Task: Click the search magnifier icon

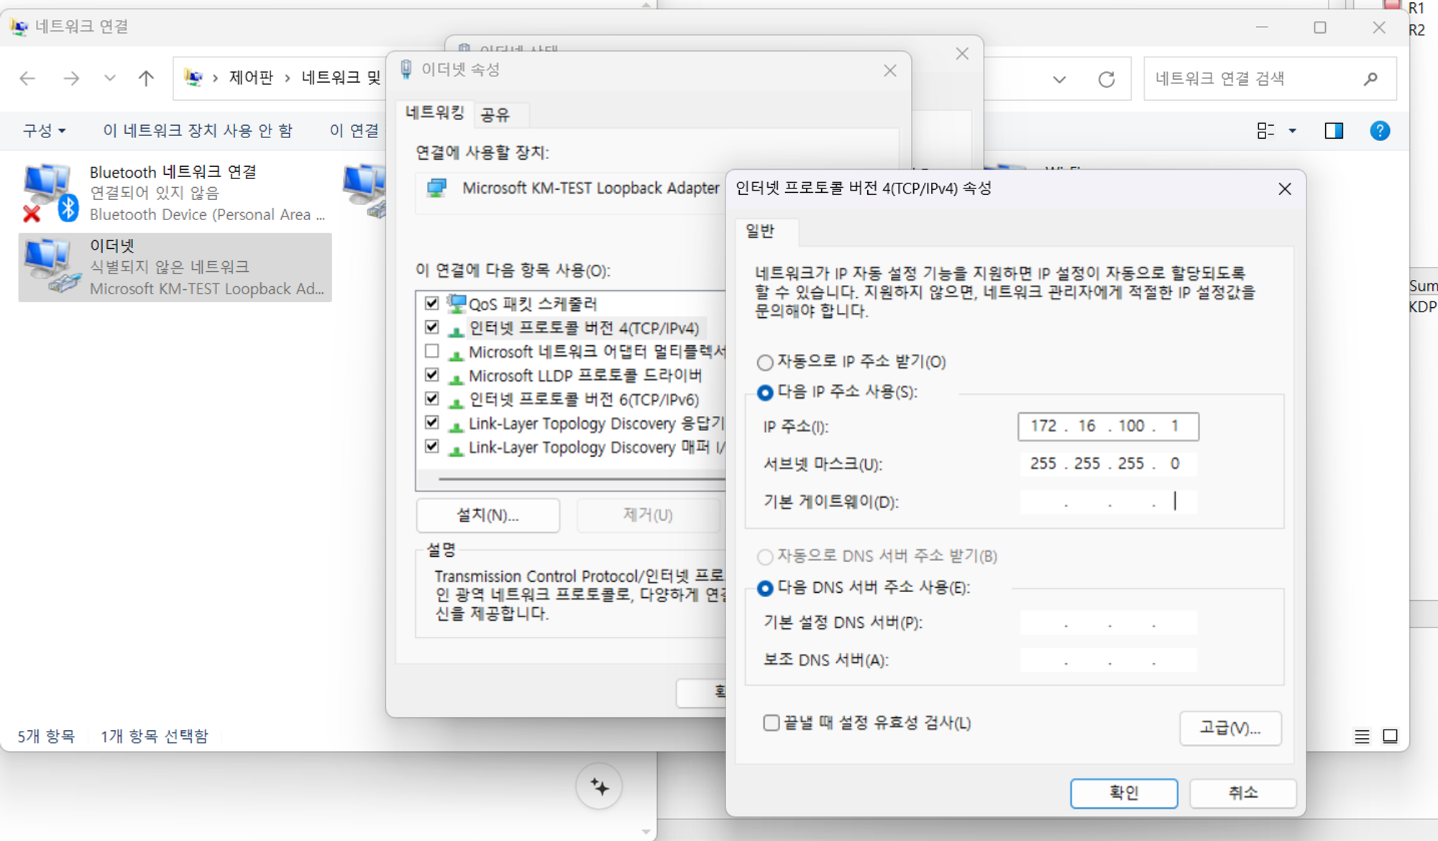Action: (x=1370, y=78)
